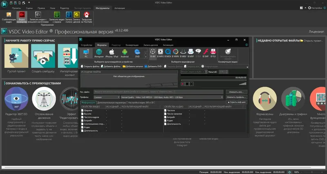Click Открыть файлы button
The image size is (327, 174).
pos(90,66)
